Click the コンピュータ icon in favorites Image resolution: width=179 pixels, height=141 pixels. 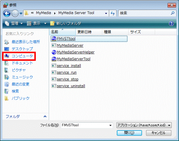[7, 56]
